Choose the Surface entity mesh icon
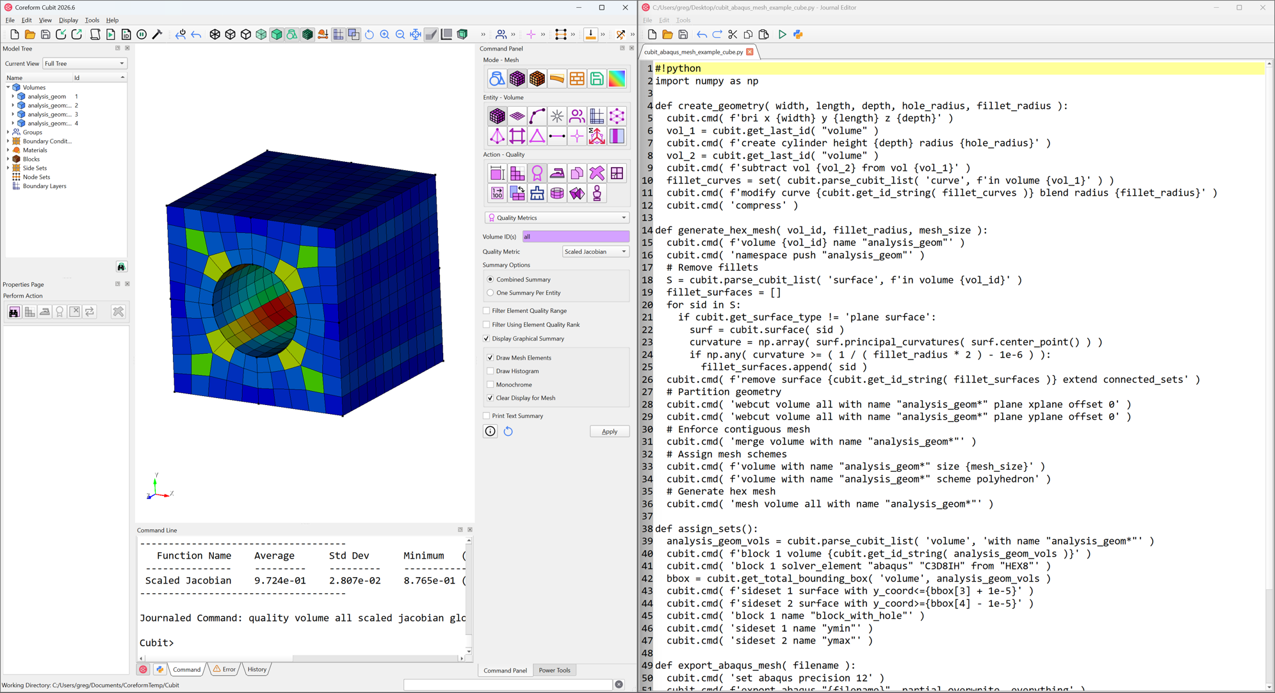Screen dimensions: 1275x693 click(x=517, y=116)
